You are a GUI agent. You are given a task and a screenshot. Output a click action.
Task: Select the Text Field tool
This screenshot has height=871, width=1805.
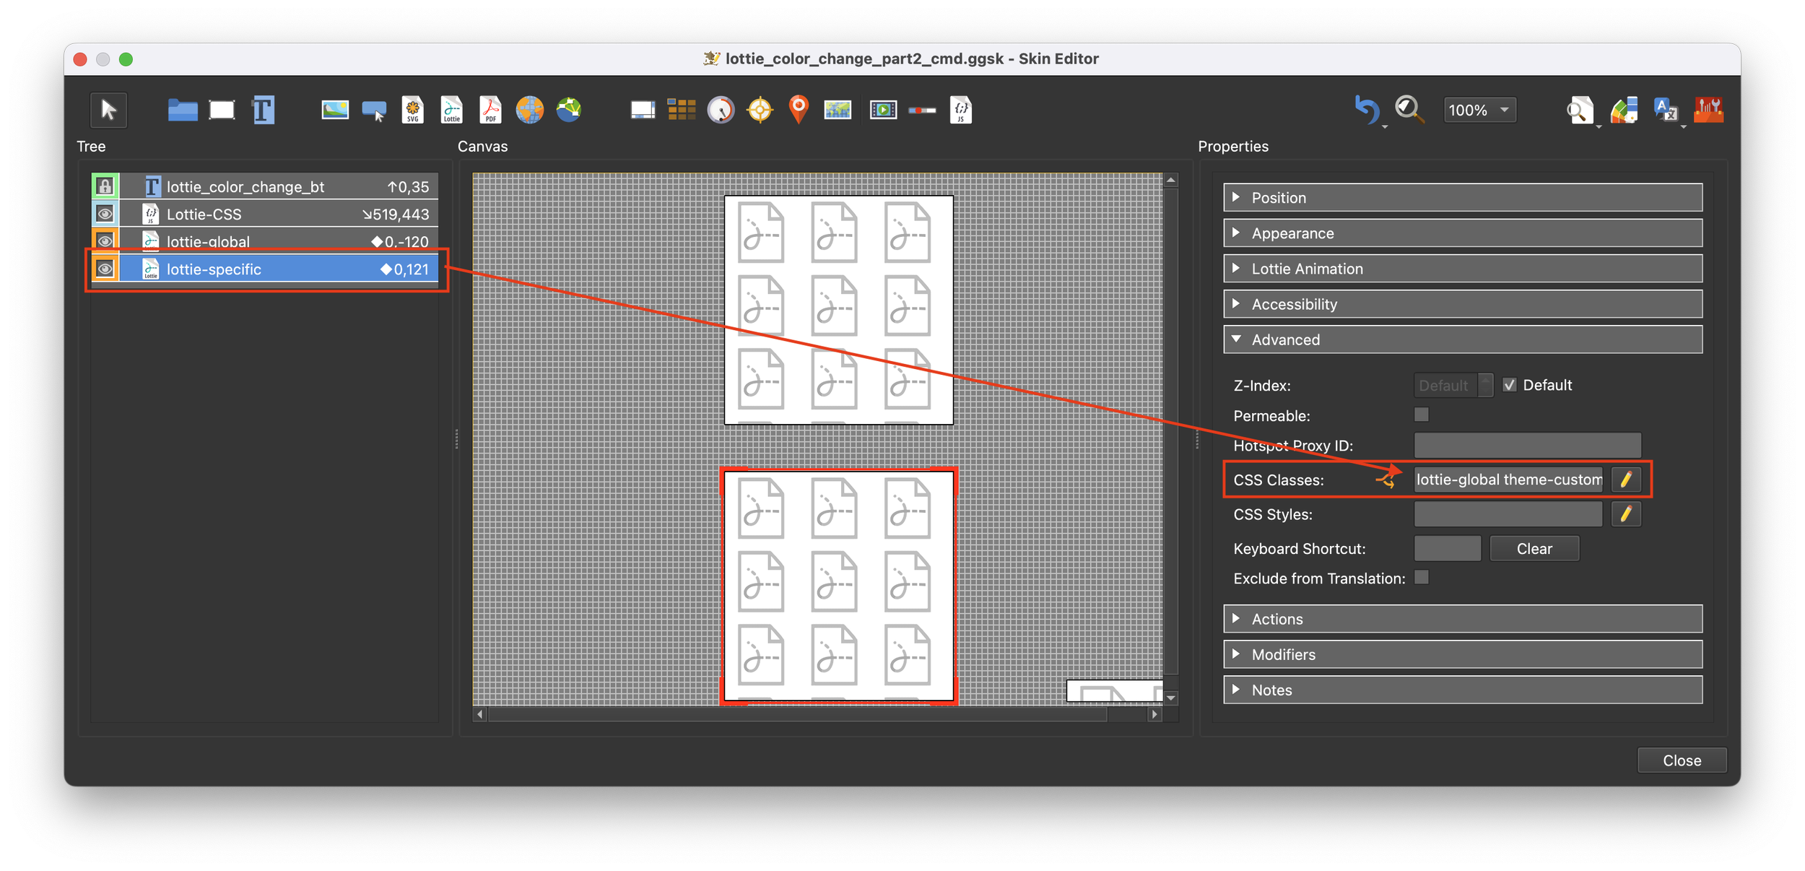point(263,110)
